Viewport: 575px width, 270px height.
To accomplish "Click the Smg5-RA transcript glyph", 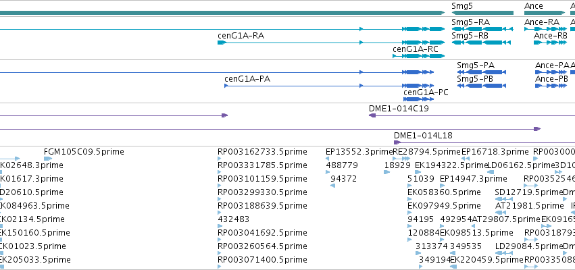I will coord(482,29).
